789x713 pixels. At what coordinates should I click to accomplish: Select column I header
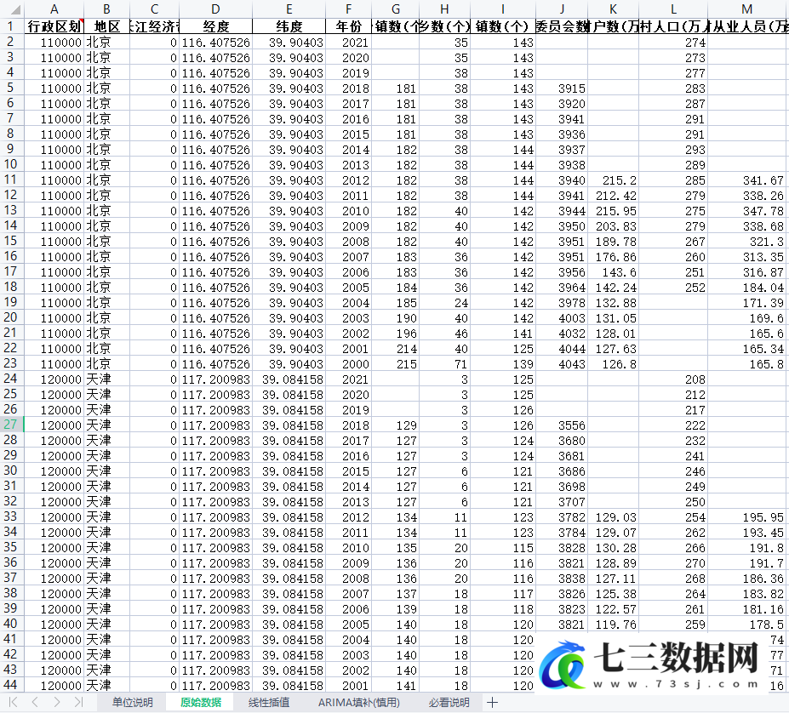(x=503, y=9)
